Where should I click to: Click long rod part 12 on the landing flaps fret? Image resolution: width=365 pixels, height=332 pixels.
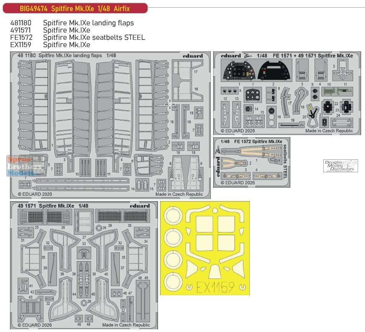click(83, 188)
